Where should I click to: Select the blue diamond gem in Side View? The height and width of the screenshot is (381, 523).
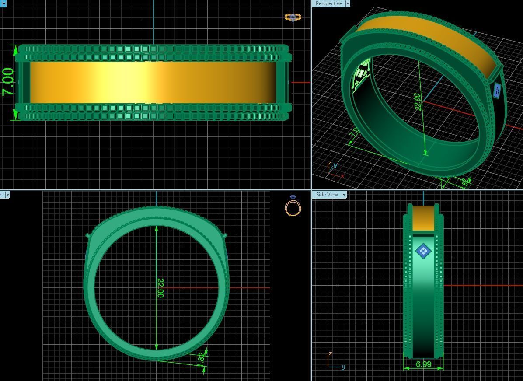[x=423, y=251]
